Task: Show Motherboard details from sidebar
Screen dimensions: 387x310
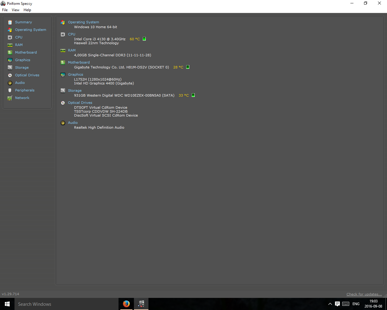Action: (x=26, y=52)
